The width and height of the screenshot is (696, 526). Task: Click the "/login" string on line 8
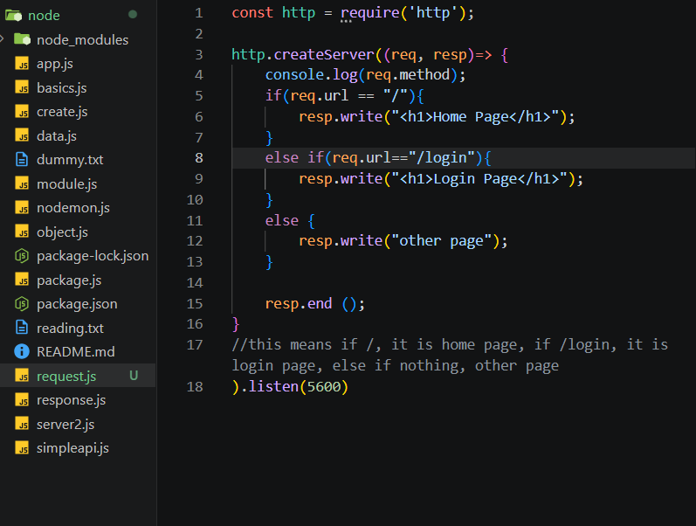(x=442, y=158)
